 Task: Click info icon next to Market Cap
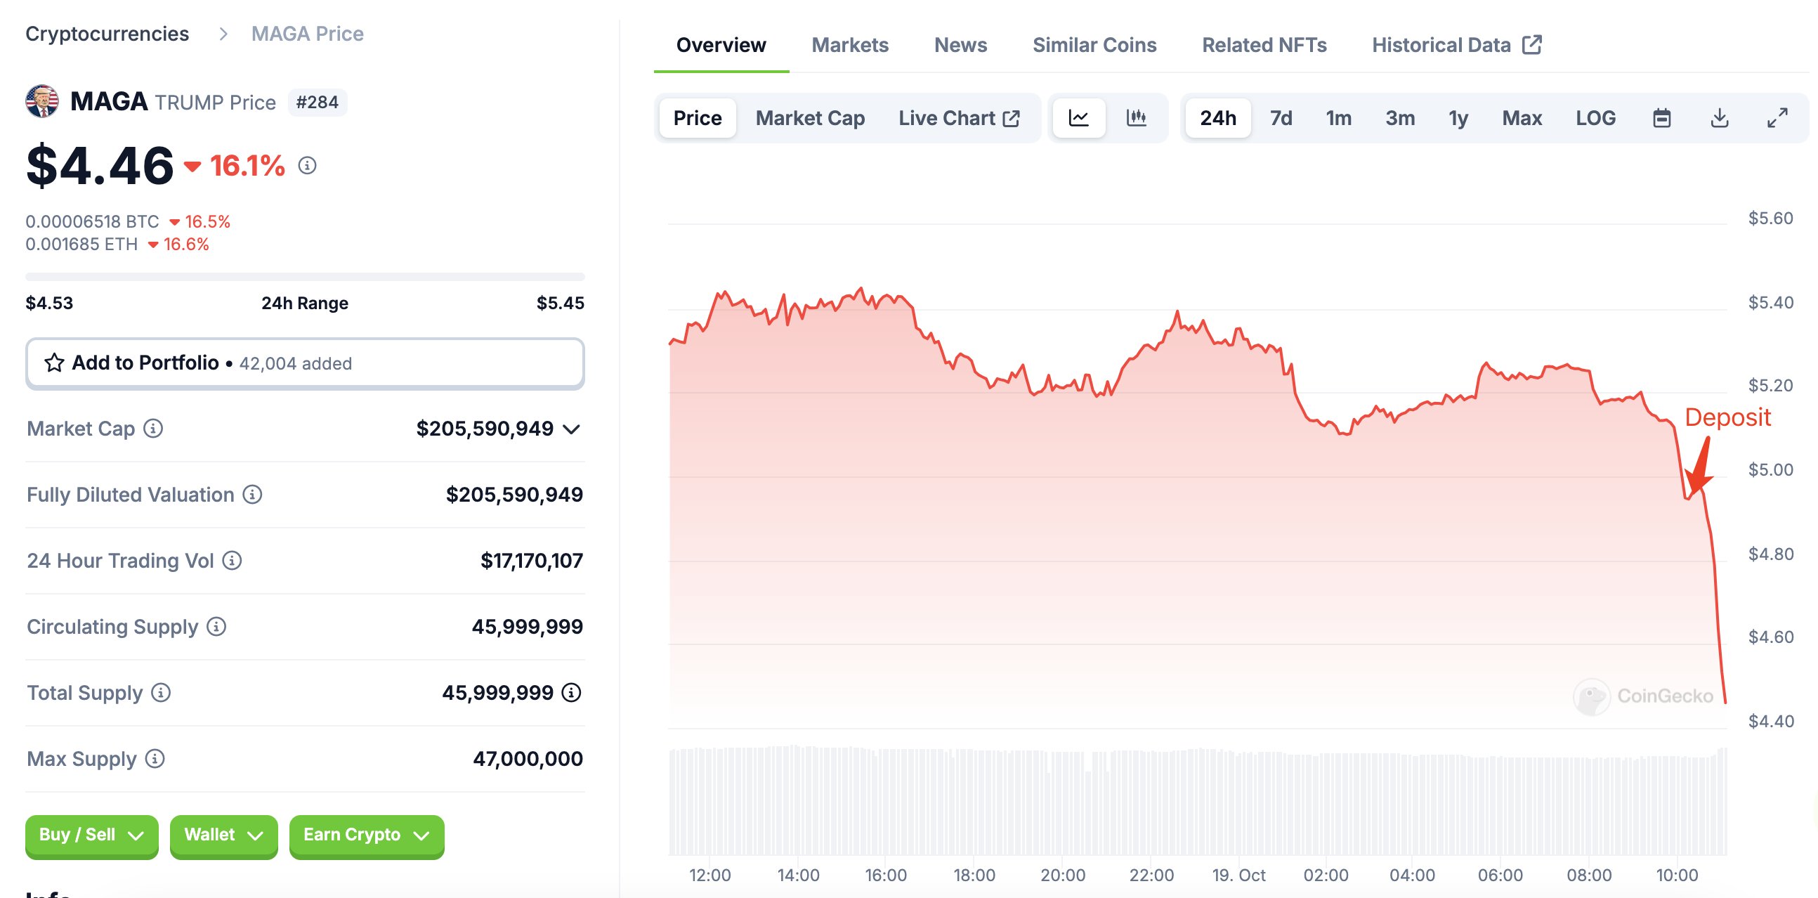coord(153,429)
